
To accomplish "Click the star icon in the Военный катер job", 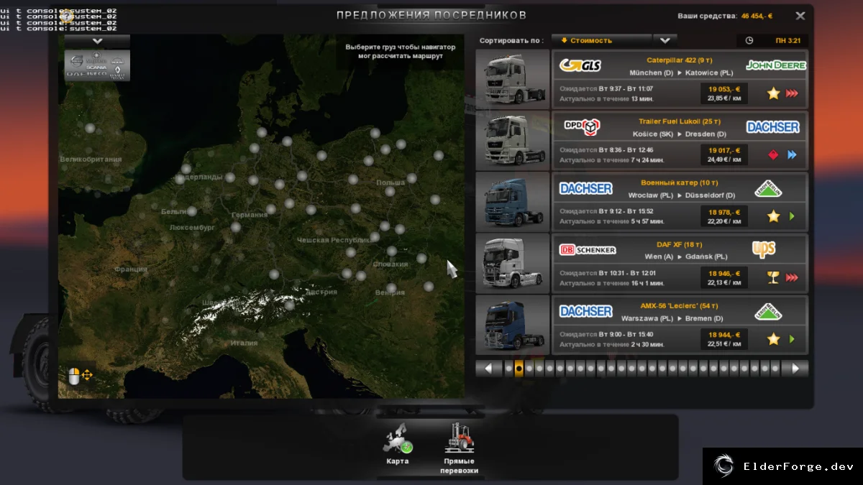I will tap(773, 216).
